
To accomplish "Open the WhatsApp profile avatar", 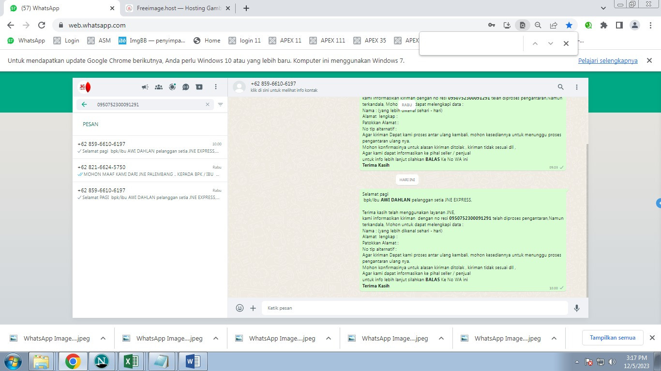I will (x=85, y=87).
